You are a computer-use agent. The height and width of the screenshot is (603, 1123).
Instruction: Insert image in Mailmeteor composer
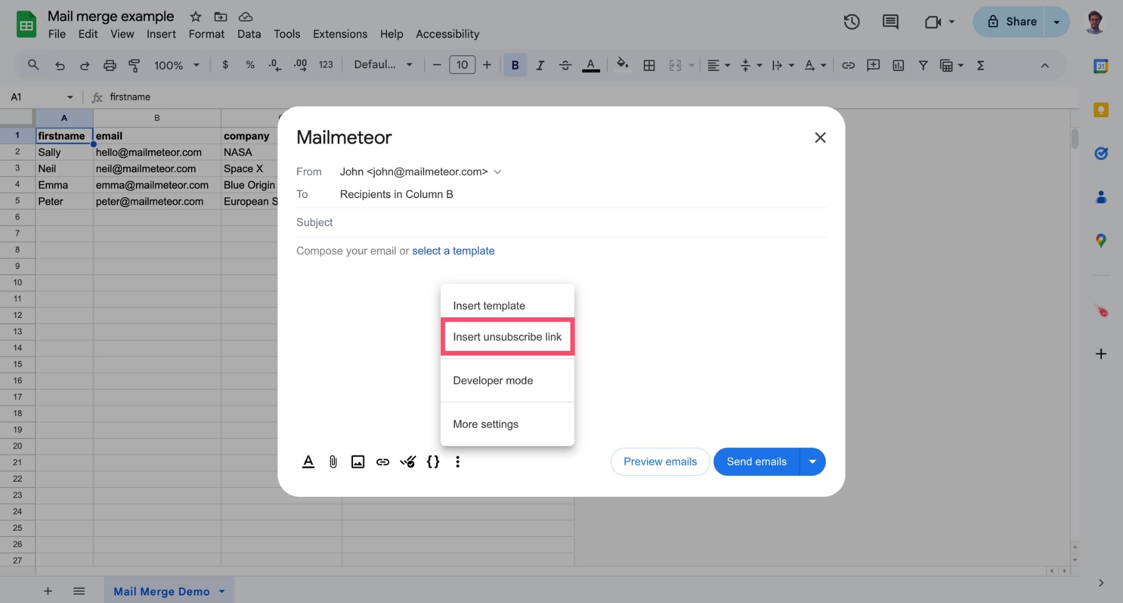[x=358, y=462]
